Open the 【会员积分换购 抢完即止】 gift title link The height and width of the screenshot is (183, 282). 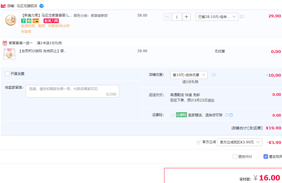tap(43, 51)
